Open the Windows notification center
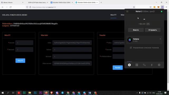The height and width of the screenshot is (95, 169). pos(166,93)
